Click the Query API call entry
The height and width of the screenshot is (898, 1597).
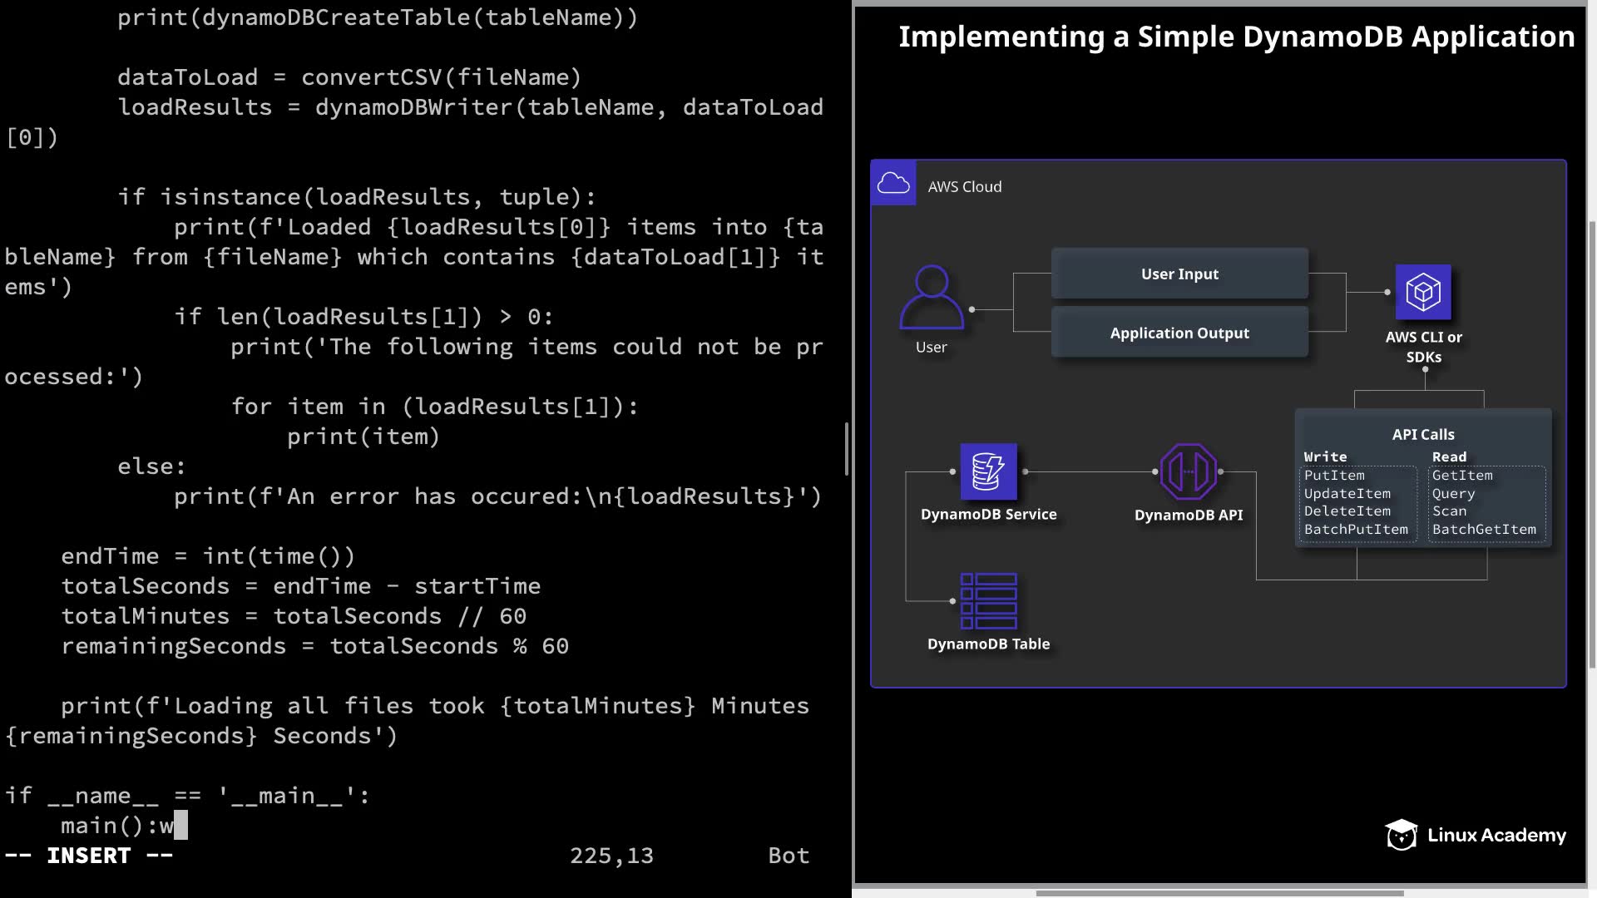pos(1453,494)
